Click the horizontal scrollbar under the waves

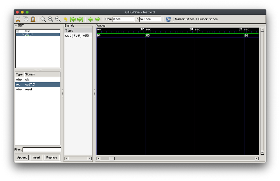[x=112, y=158]
